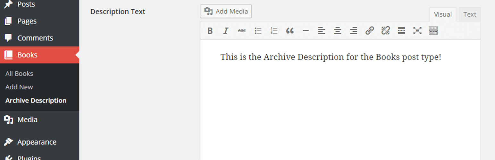This screenshot has width=495, height=160.
Task: Insert or edit link
Action: pos(369,31)
